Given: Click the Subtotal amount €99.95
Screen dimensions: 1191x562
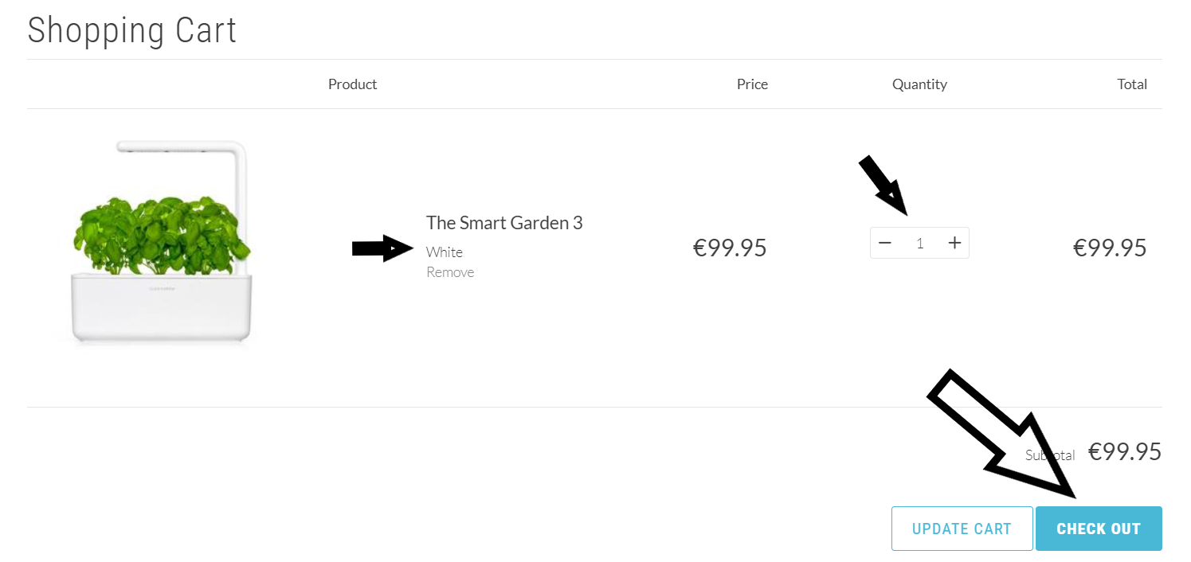Looking at the screenshot, I should [1125, 452].
